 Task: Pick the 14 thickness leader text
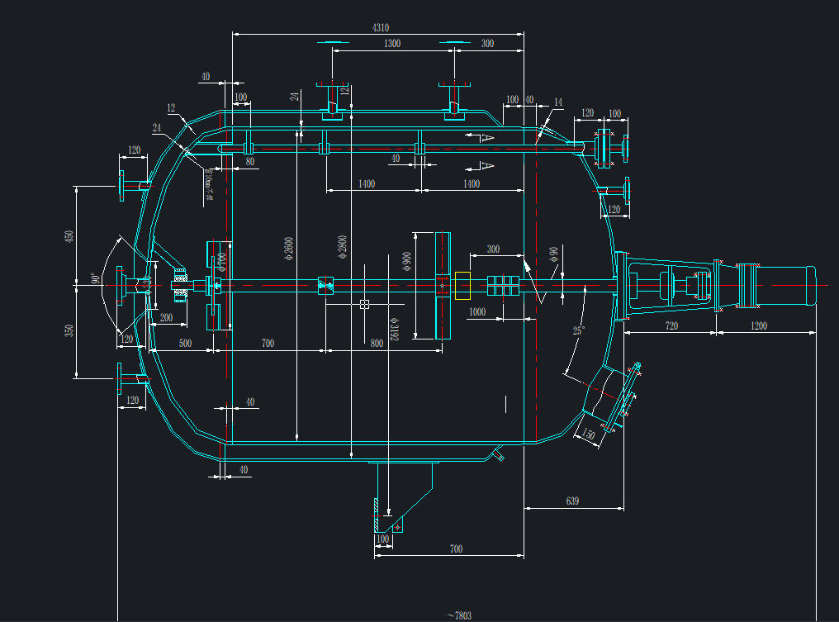tap(558, 102)
